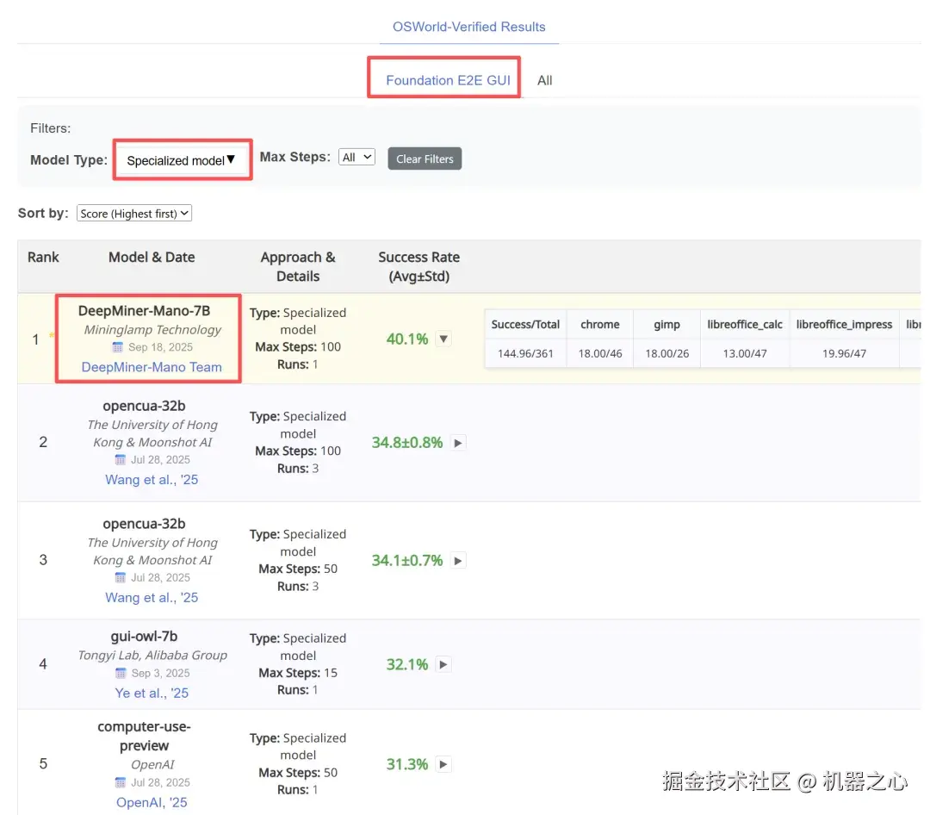Click the calendar icon beside Sep 18, 2025
Image resolution: width=930 pixels, height=815 pixels.
(x=117, y=346)
